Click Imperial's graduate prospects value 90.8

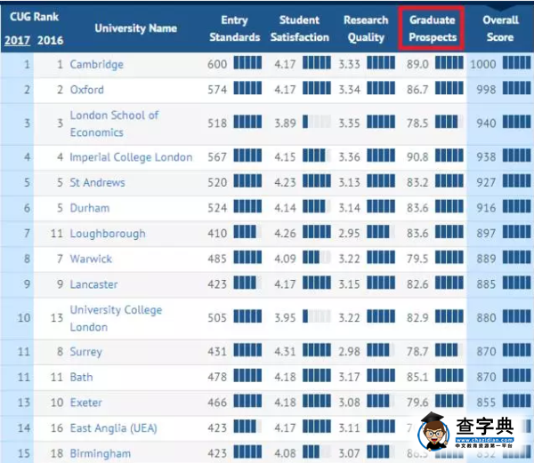coord(417,157)
